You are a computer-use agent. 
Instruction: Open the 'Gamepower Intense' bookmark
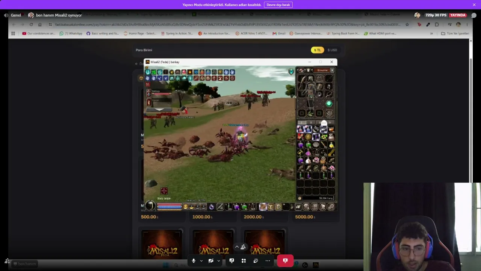(x=306, y=33)
